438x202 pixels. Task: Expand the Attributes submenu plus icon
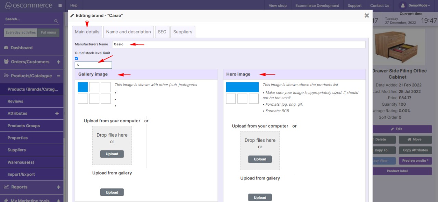tap(57, 113)
